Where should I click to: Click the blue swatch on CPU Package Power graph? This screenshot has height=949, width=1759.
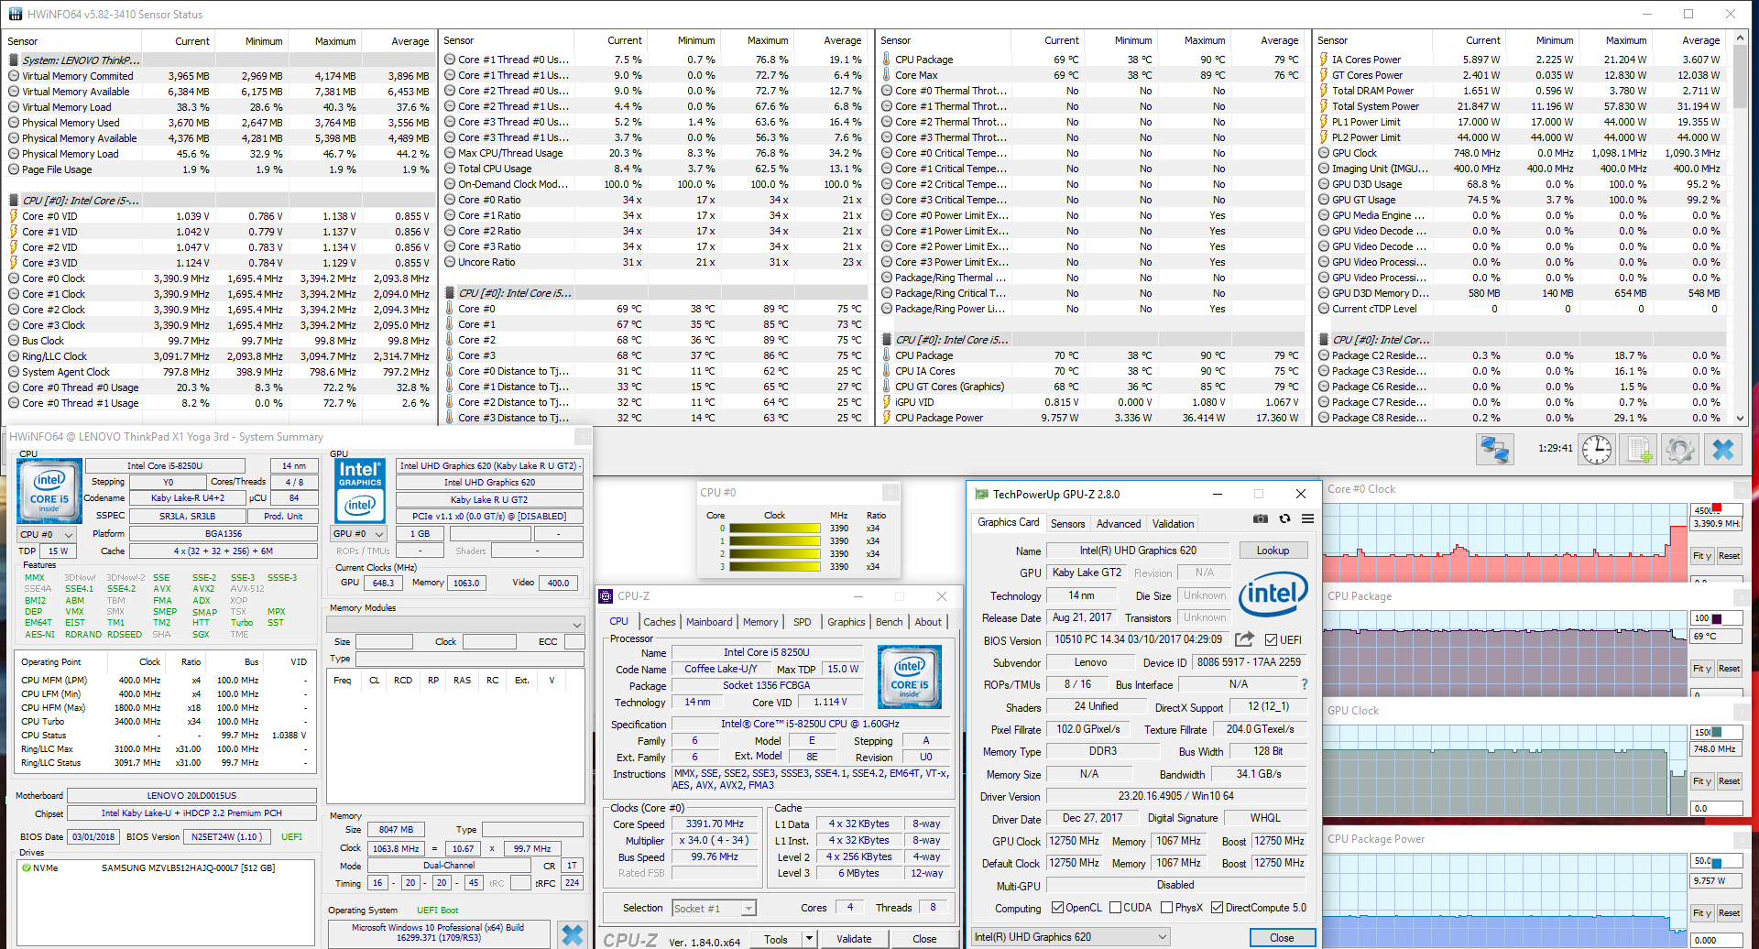tap(1716, 863)
